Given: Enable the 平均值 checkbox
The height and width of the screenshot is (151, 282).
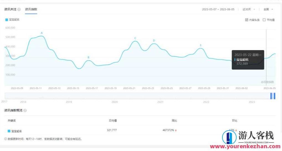Looking at the screenshot, I should [264, 20].
